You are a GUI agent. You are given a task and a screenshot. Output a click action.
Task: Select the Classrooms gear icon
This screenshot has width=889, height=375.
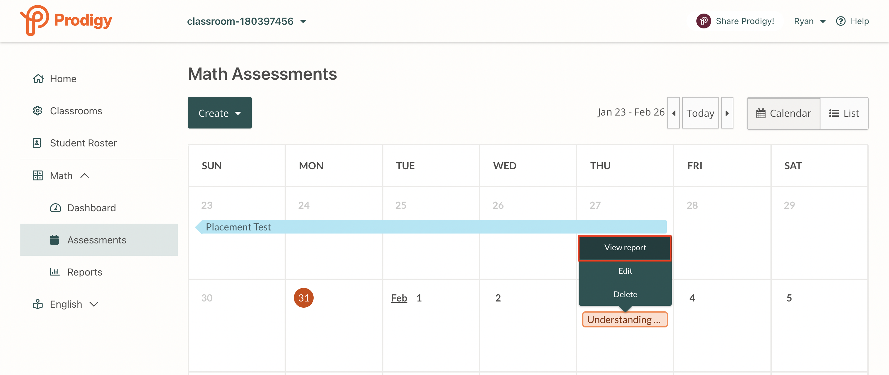coord(38,111)
